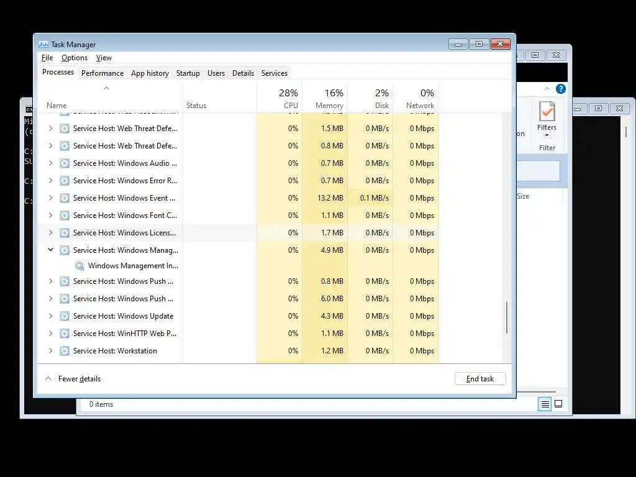Expand Service Host: Workstation row
The image size is (636, 477).
click(x=50, y=351)
